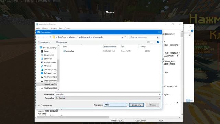Click the Видео folder icon in the sidebar

click(42, 51)
